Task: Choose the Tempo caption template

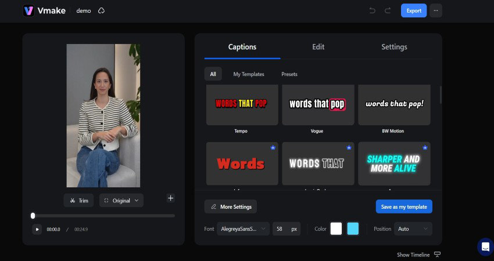Action: click(x=242, y=105)
